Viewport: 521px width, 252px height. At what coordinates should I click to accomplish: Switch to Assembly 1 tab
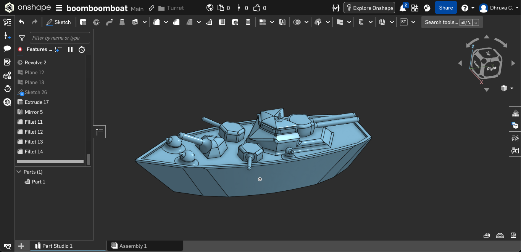tap(145, 246)
